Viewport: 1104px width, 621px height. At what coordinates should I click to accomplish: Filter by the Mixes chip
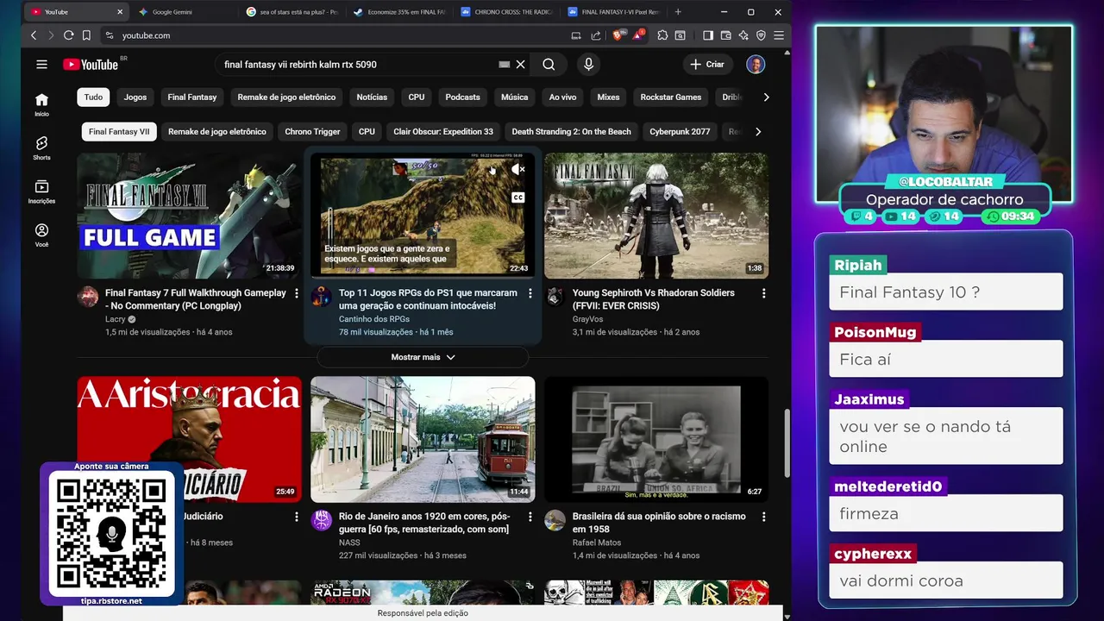click(x=608, y=97)
